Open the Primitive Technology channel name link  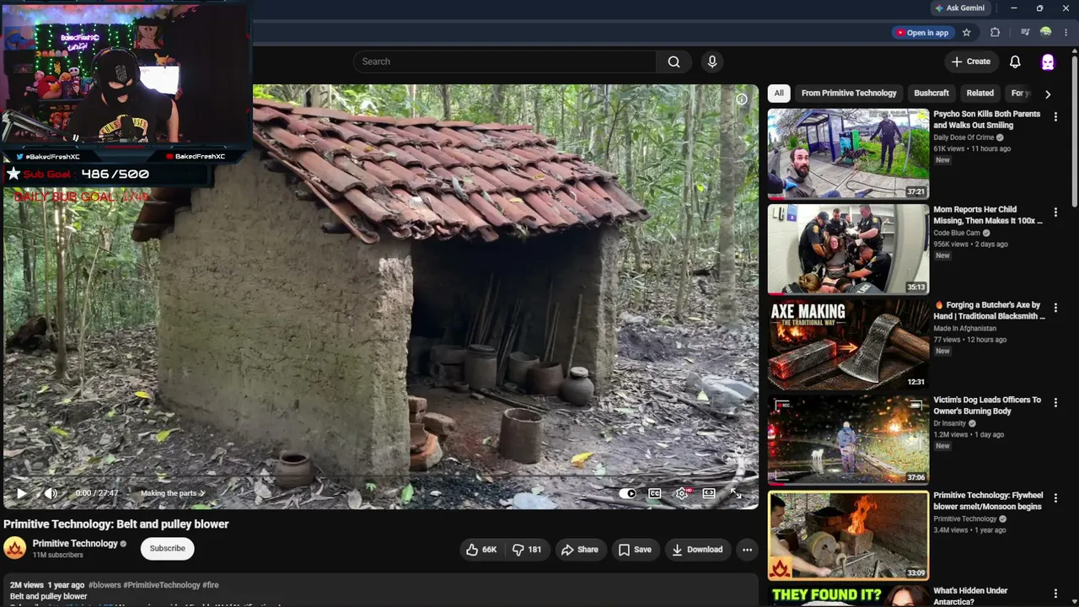pyautogui.click(x=75, y=544)
